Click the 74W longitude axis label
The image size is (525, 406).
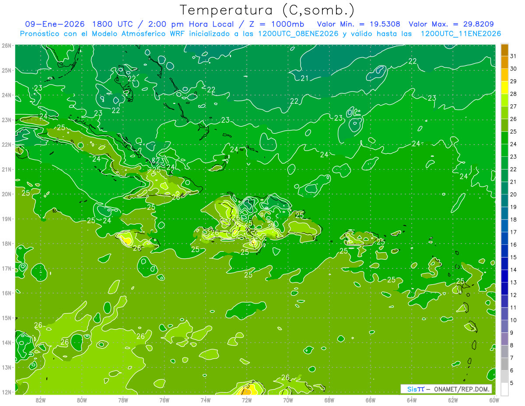point(206,400)
